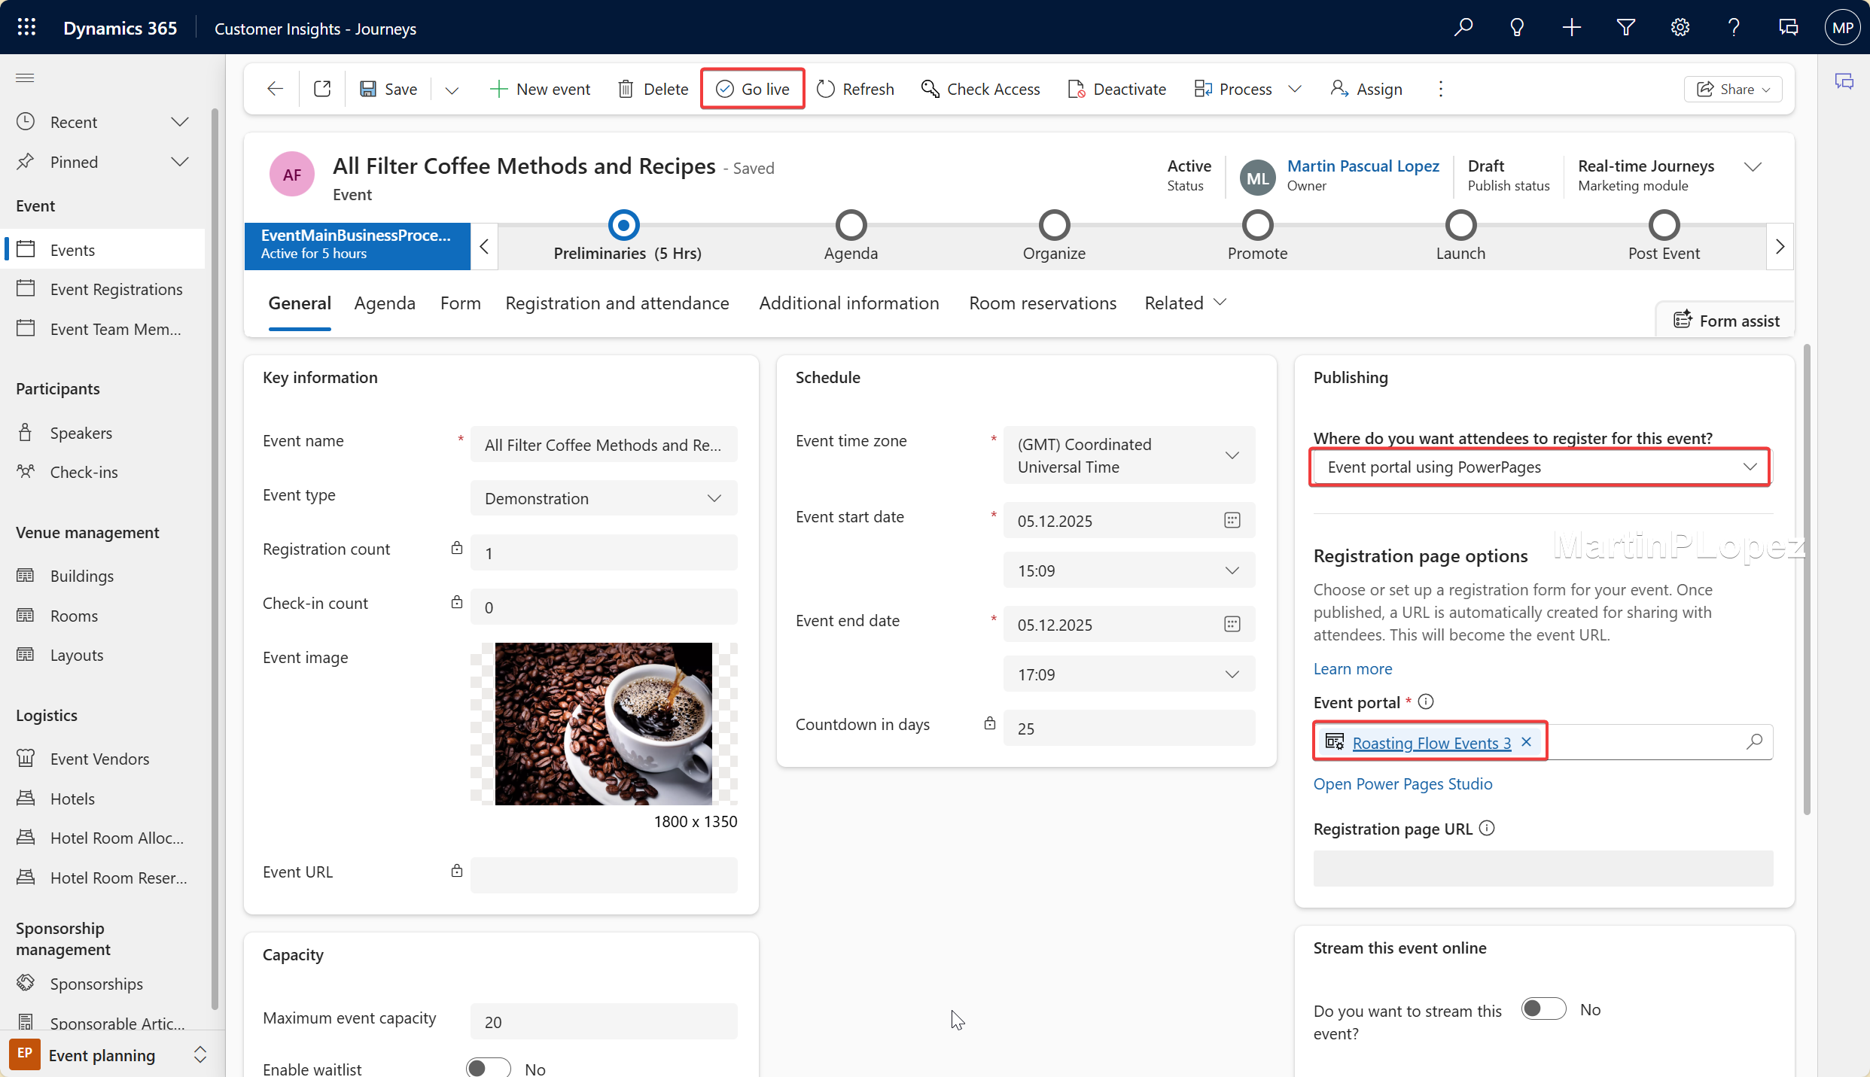Open the Check Access tool

click(x=980, y=89)
